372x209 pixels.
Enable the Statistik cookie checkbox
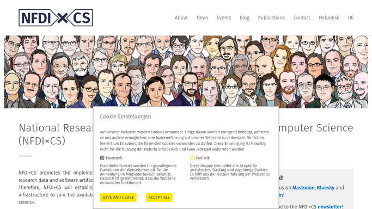click(x=192, y=158)
